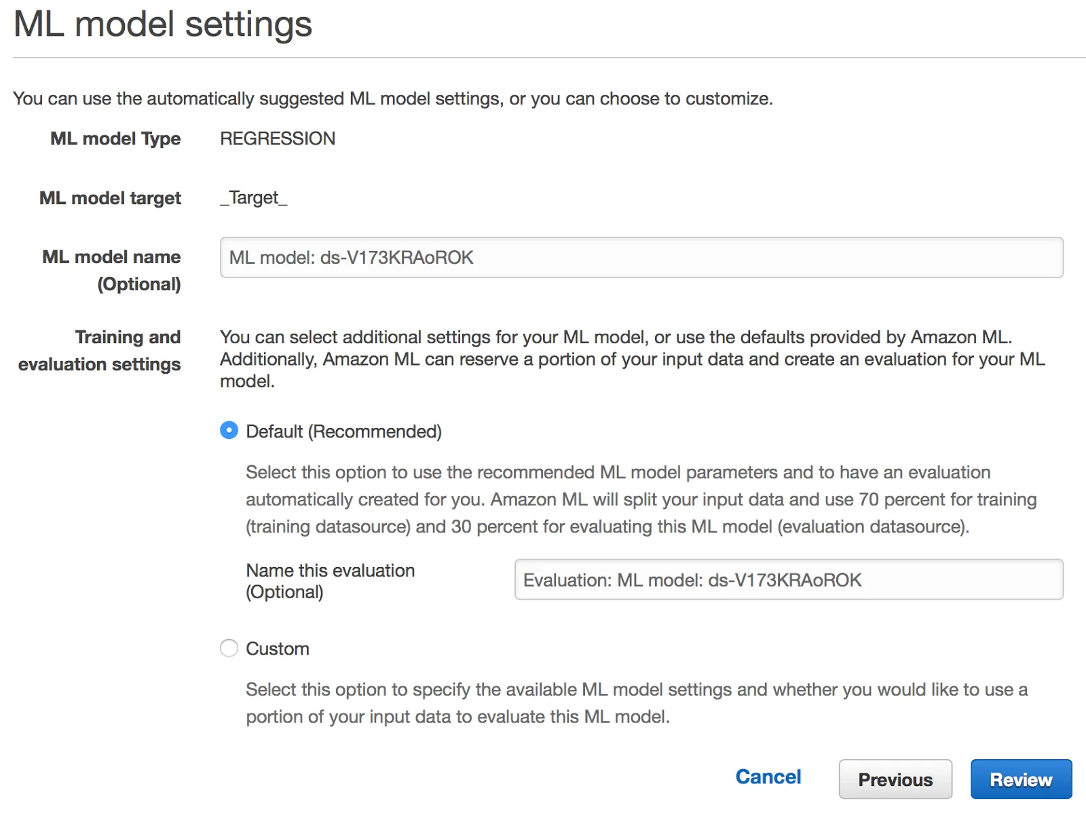
Task: Click the _Target_ model target value
Action: tap(254, 197)
